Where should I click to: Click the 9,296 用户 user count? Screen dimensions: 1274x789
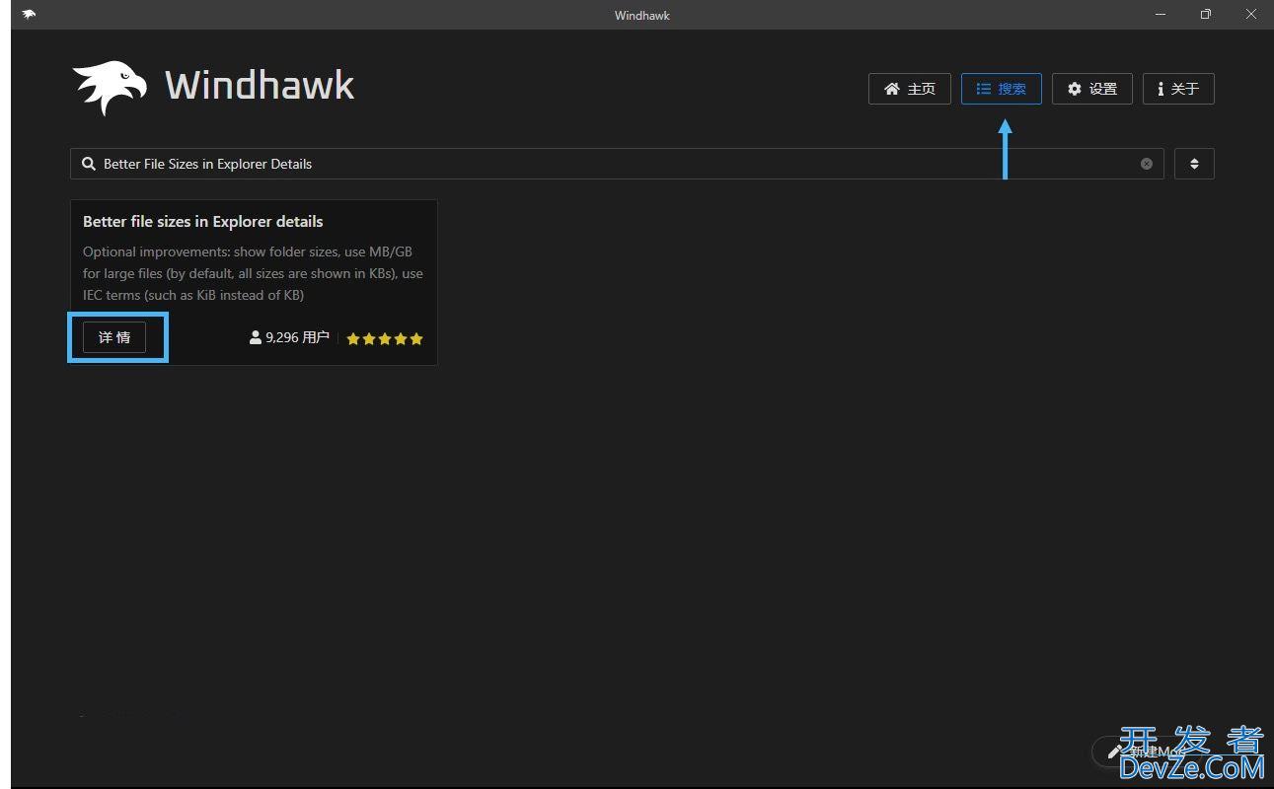click(x=289, y=337)
